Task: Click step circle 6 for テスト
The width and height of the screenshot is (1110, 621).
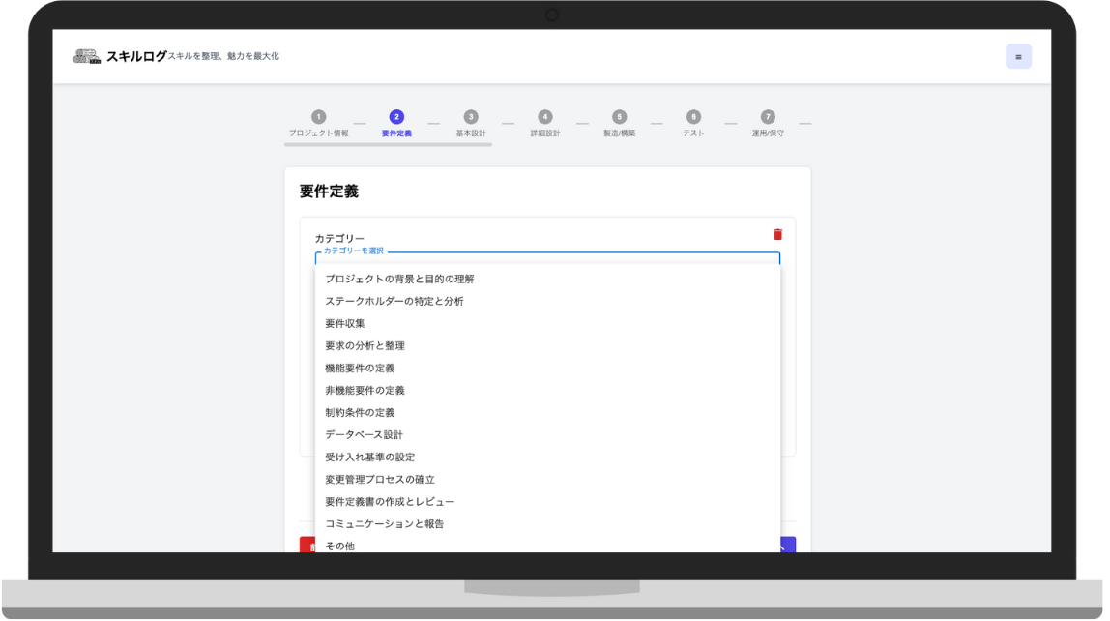Action: pyautogui.click(x=693, y=115)
